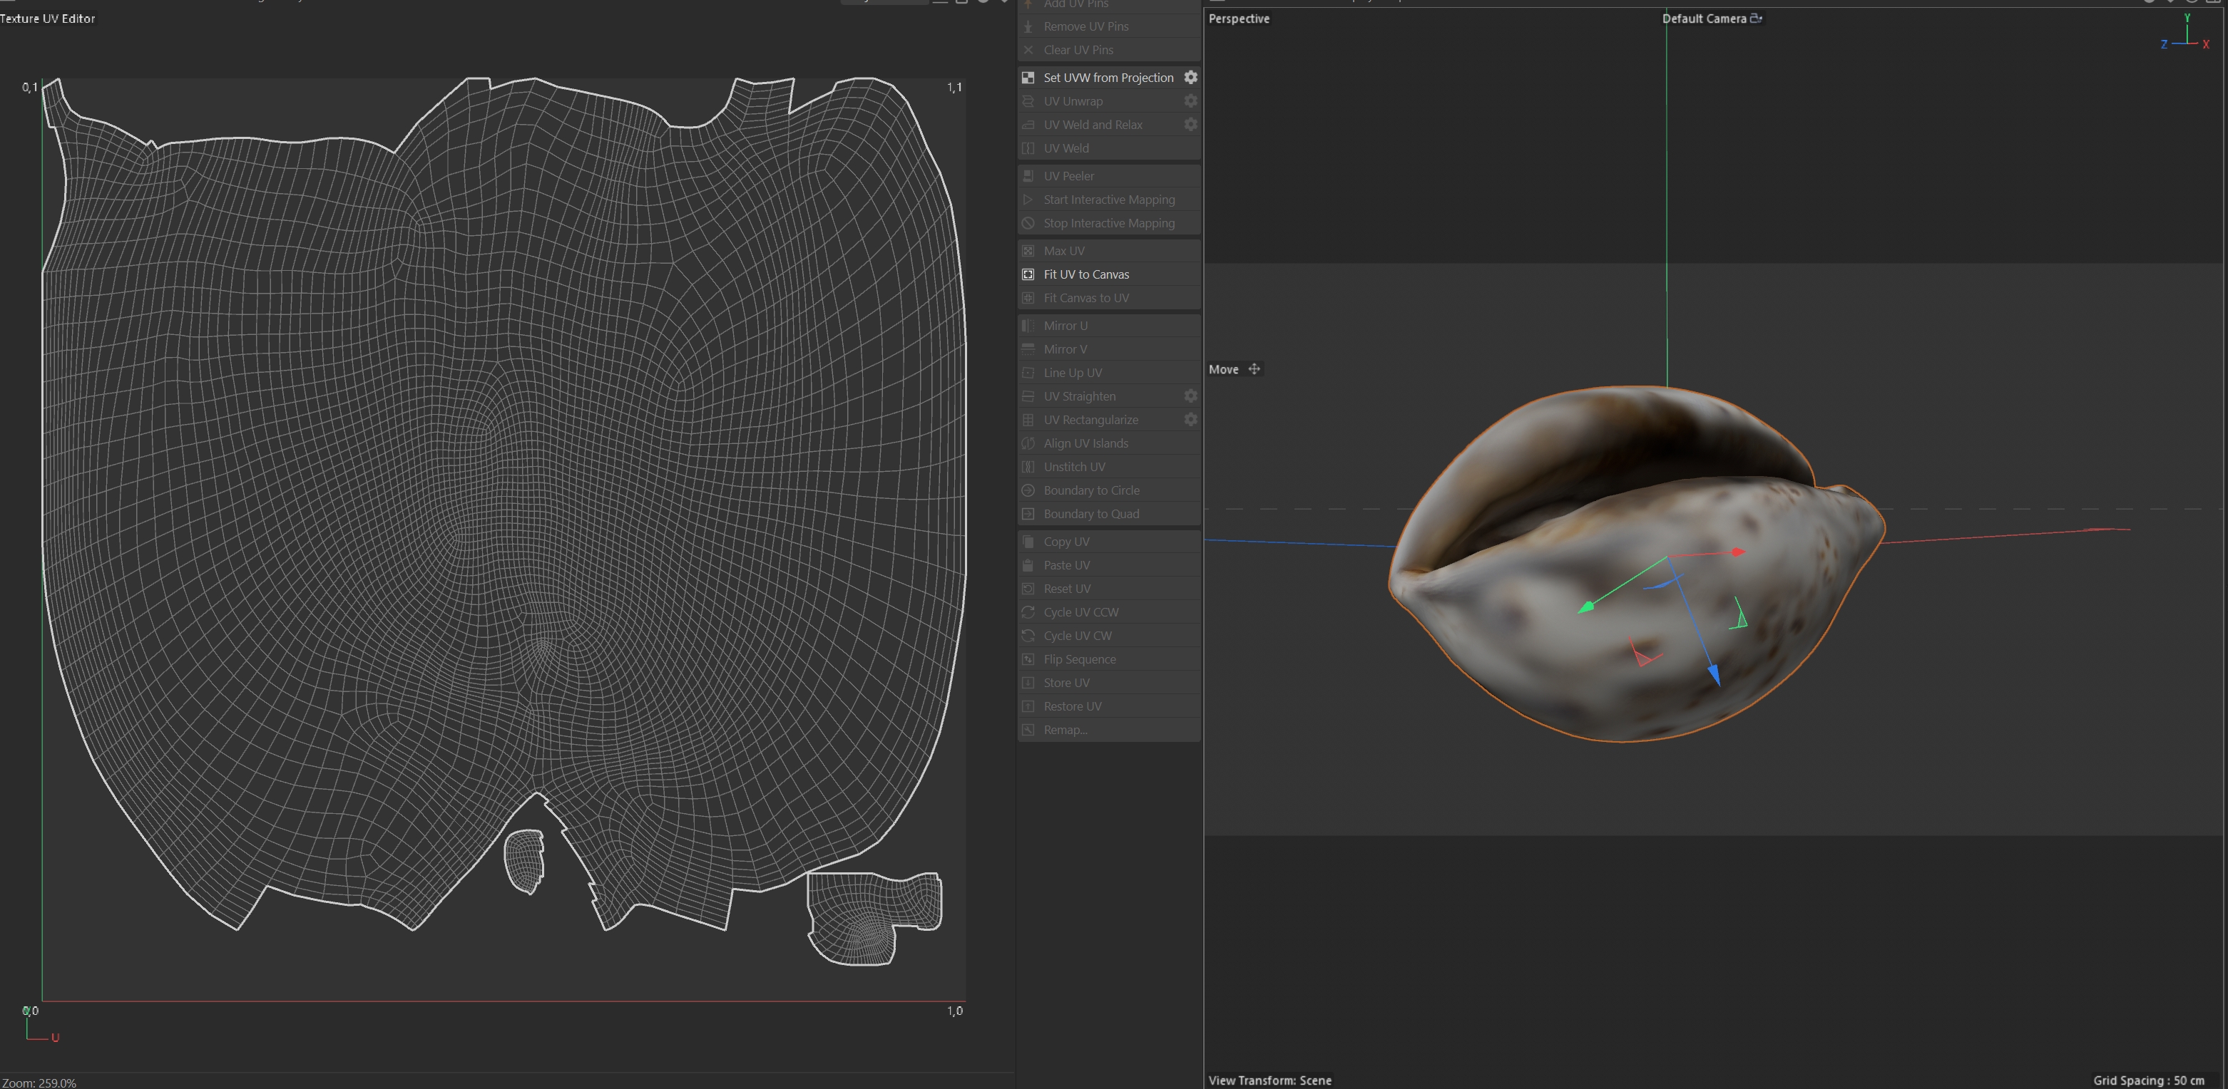Open UV Rectangularize options gear

tap(1190, 419)
